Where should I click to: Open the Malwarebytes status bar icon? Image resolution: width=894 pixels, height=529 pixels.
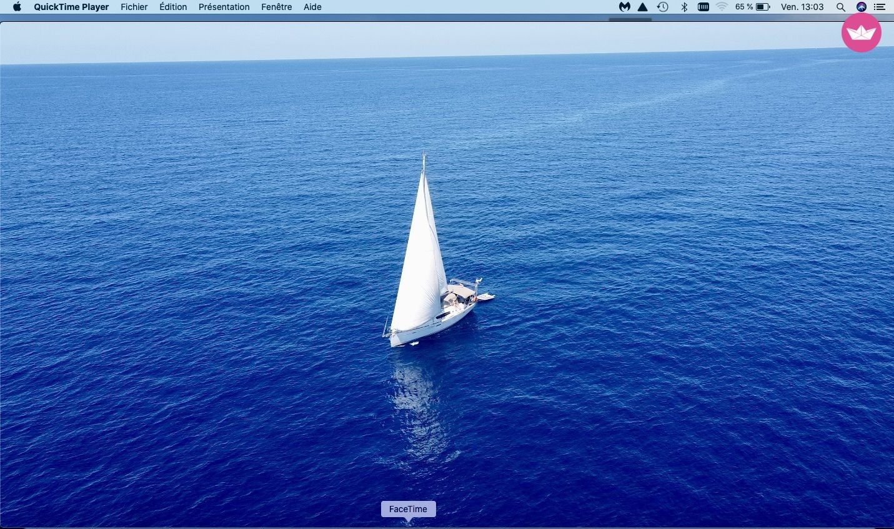tap(623, 7)
